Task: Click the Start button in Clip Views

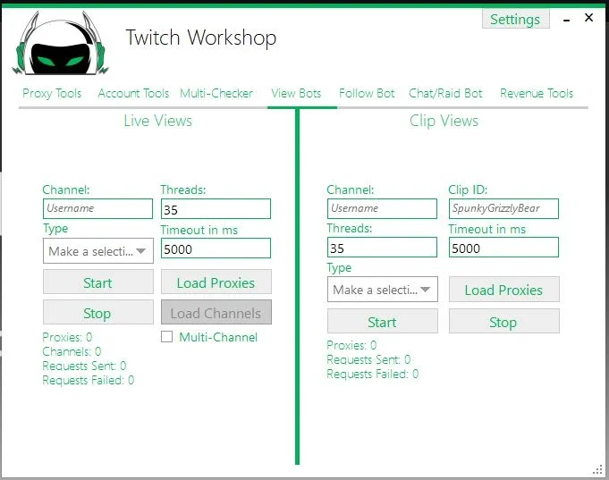Action: click(x=382, y=322)
